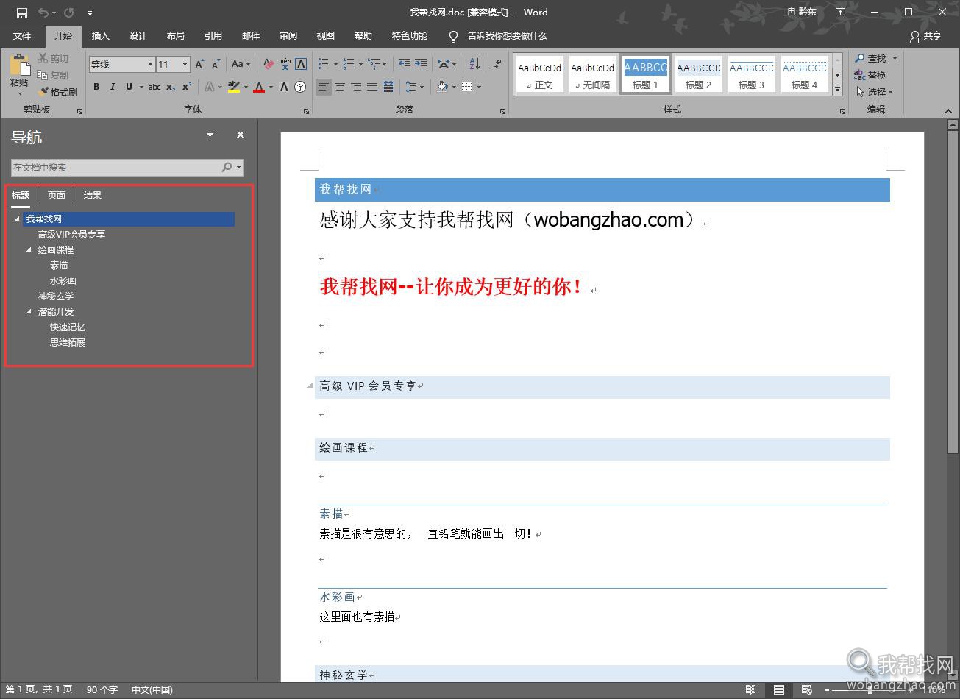Expand the styles gallery more arrow
Image resolution: width=960 pixels, height=699 pixels.
[x=837, y=89]
